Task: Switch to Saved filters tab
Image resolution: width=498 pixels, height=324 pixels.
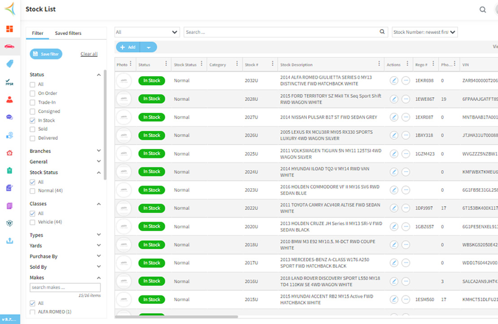Action: (x=68, y=33)
